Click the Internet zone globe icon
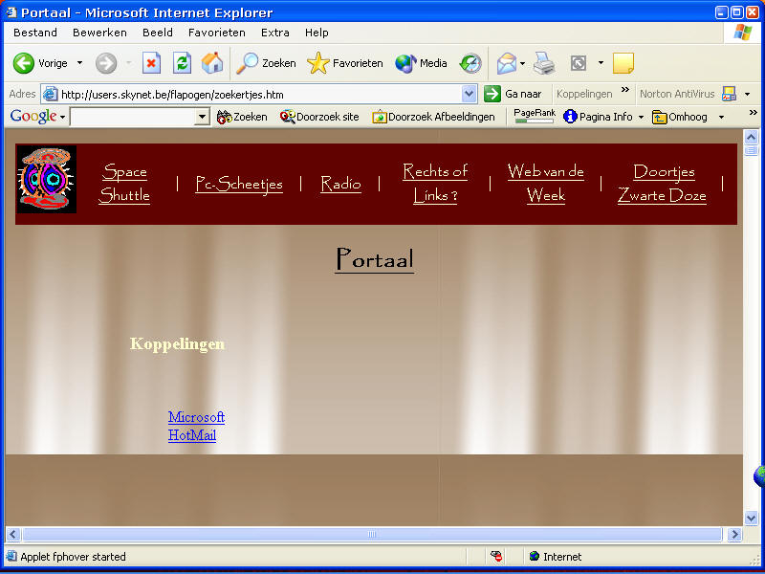This screenshot has width=765, height=574. point(535,556)
